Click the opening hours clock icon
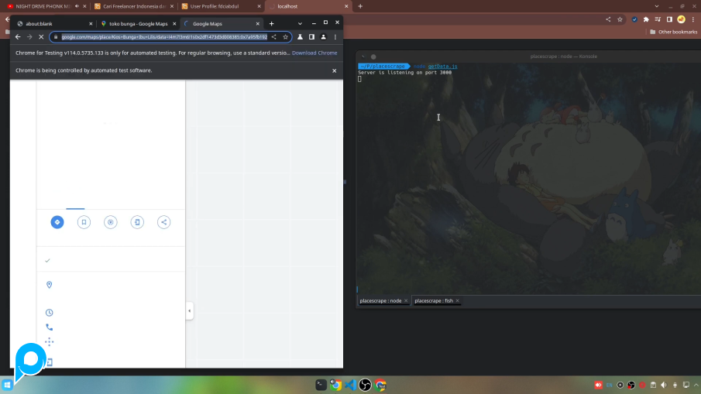701x394 pixels. [50, 313]
